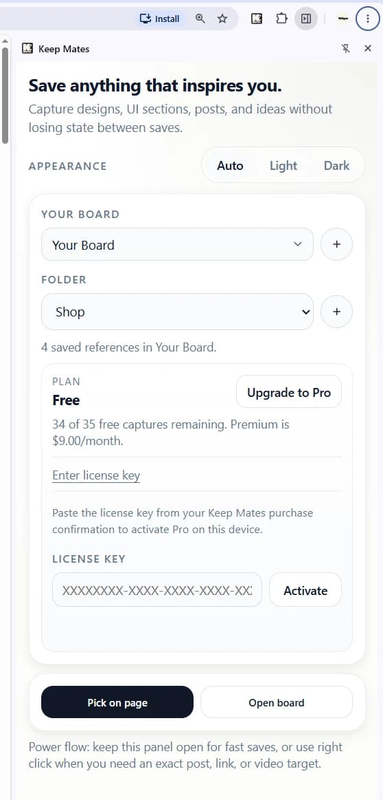The width and height of the screenshot is (383, 800).
Task: Switch appearance to Light
Action: click(283, 165)
